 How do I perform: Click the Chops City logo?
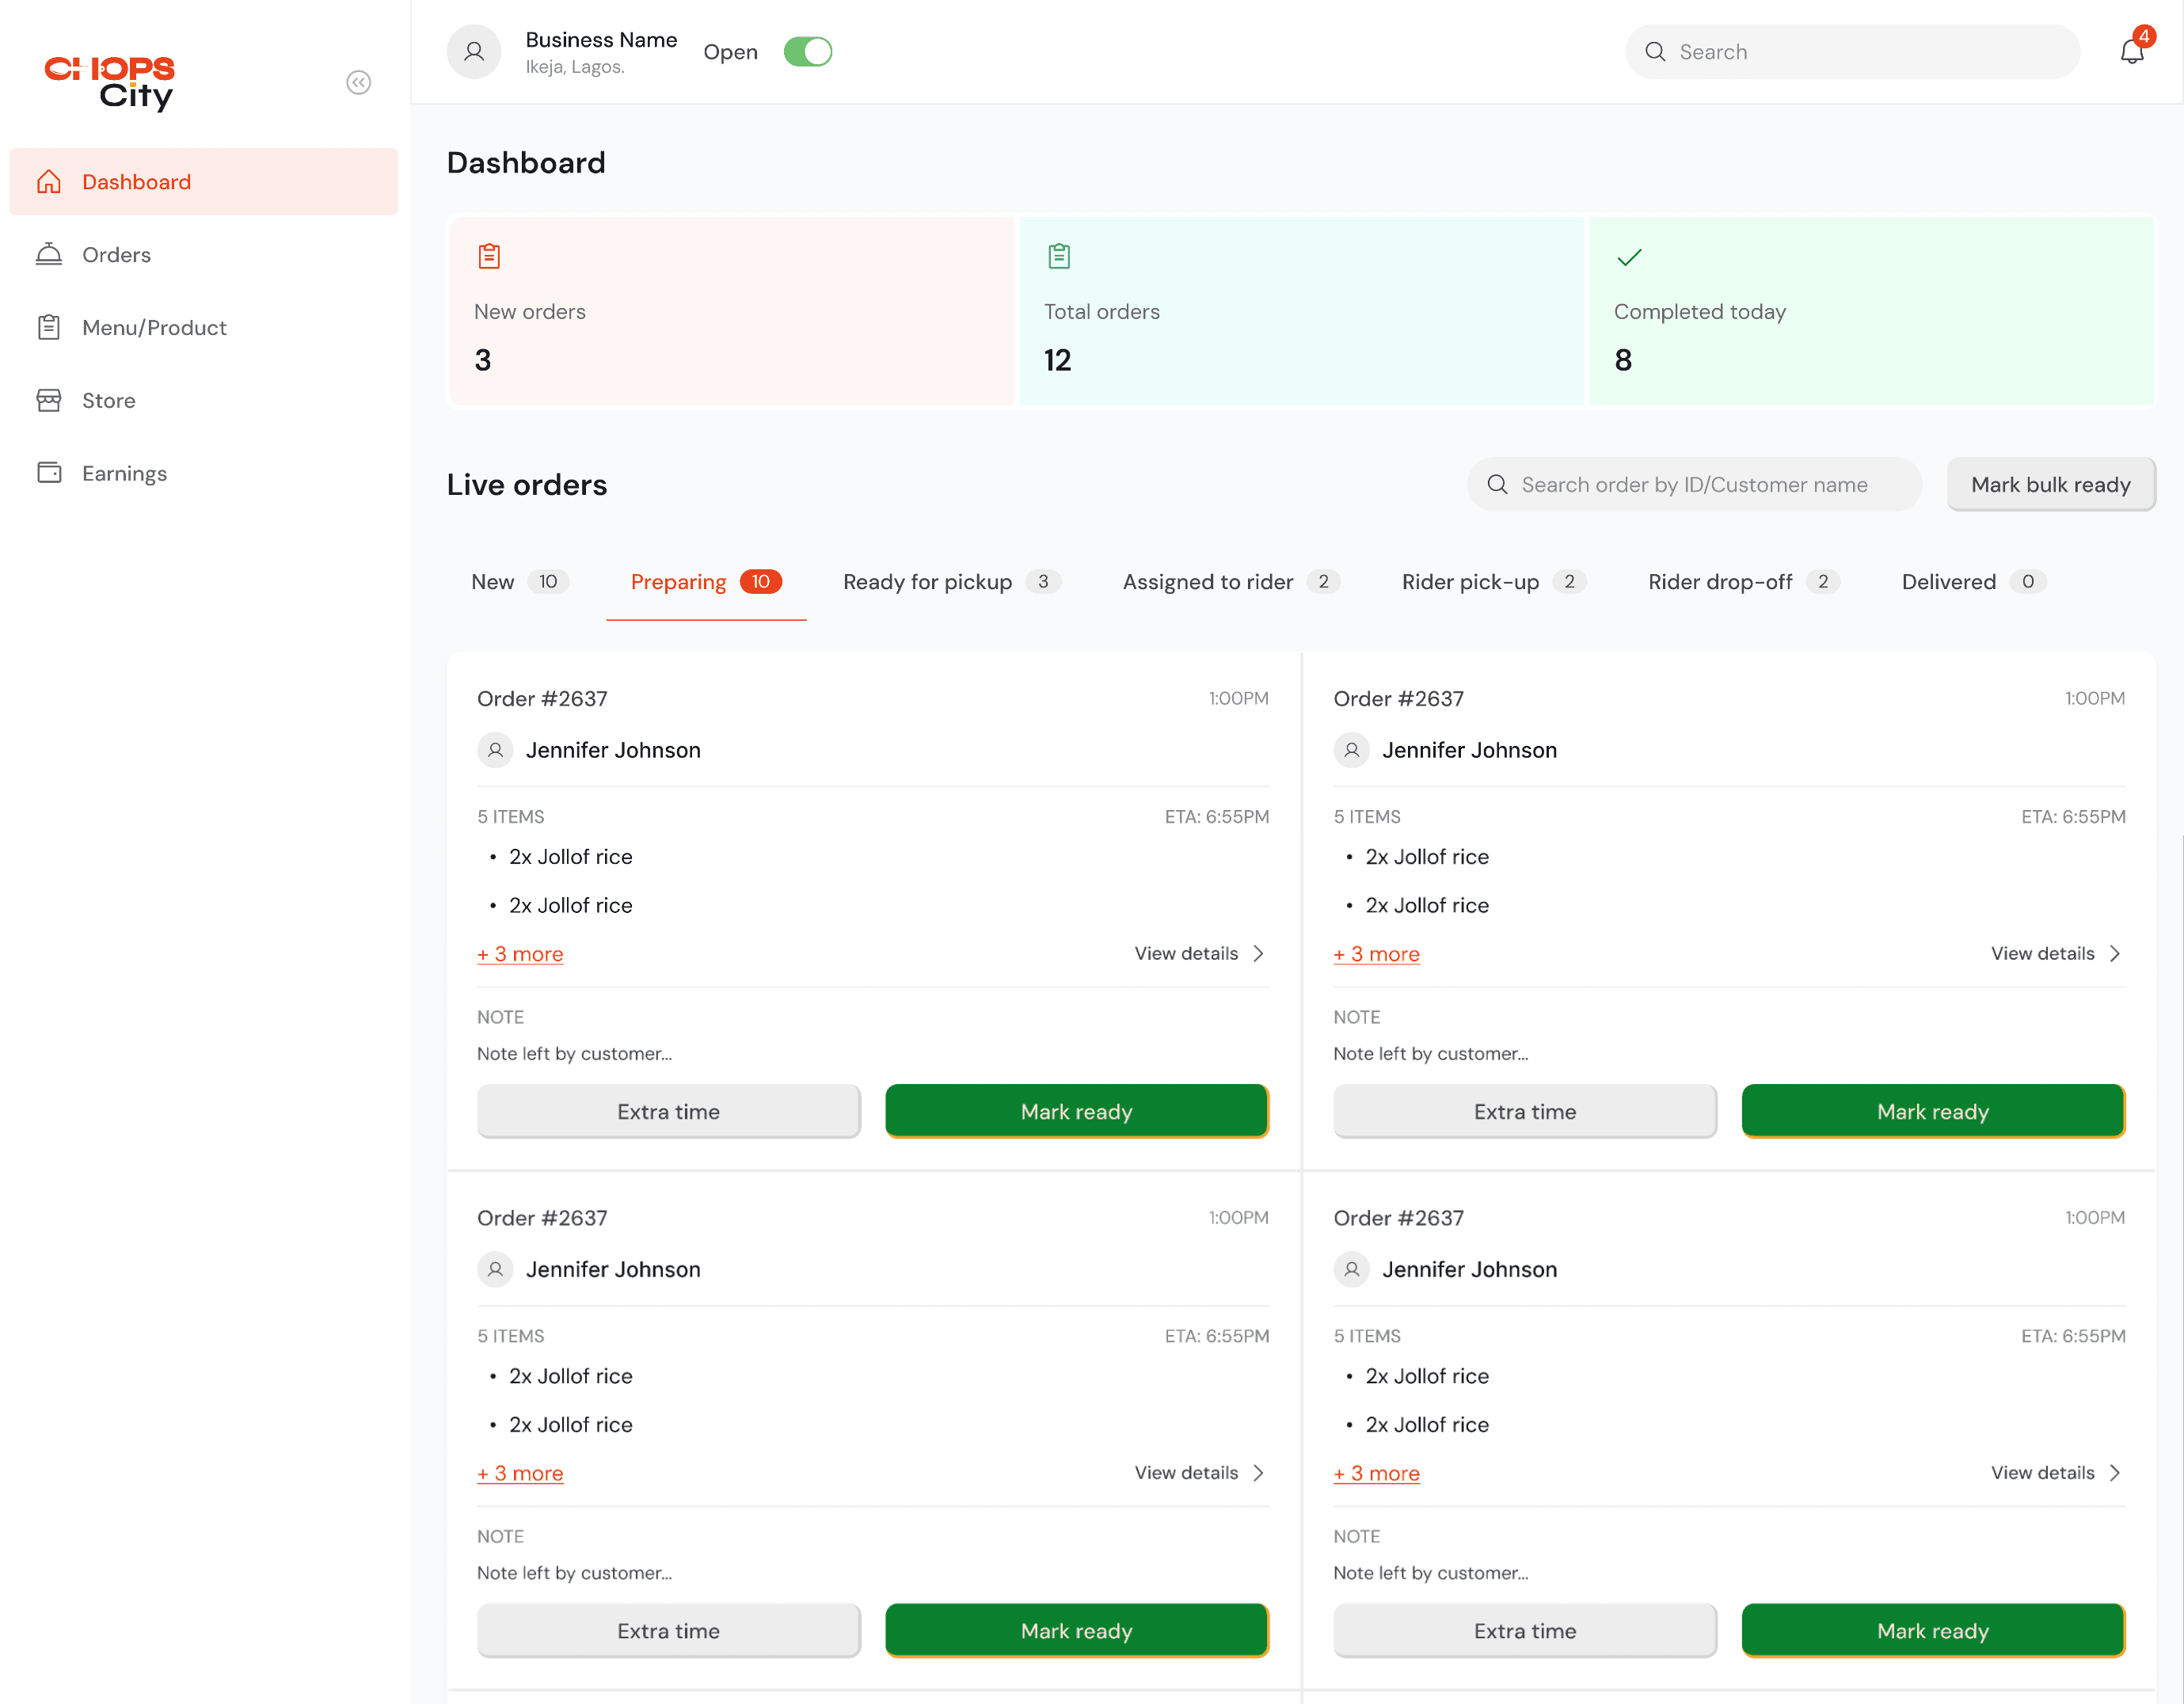tap(110, 82)
